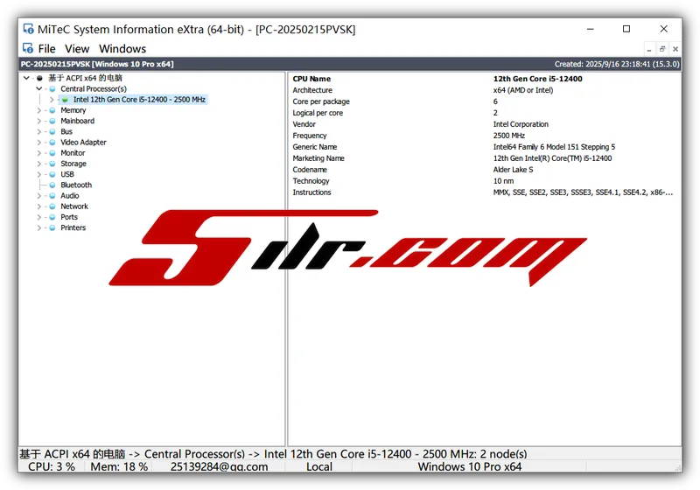Expand the Intel 12th Gen Core i5-12400 node
This screenshot has height=490, width=700.
52,100
